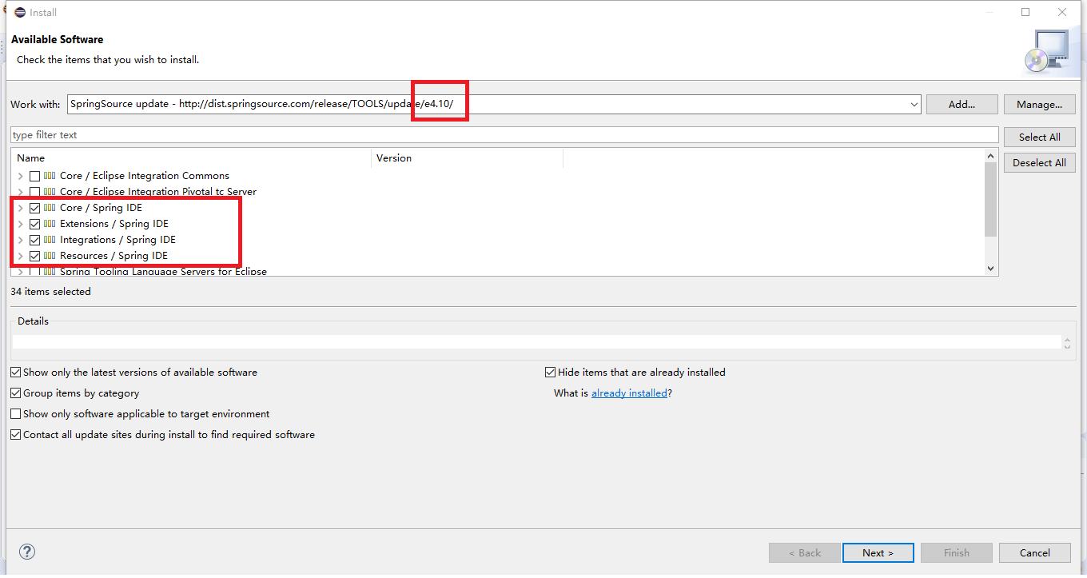
Task: Select the Extensions / Spring IDE row label
Action: pos(114,224)
